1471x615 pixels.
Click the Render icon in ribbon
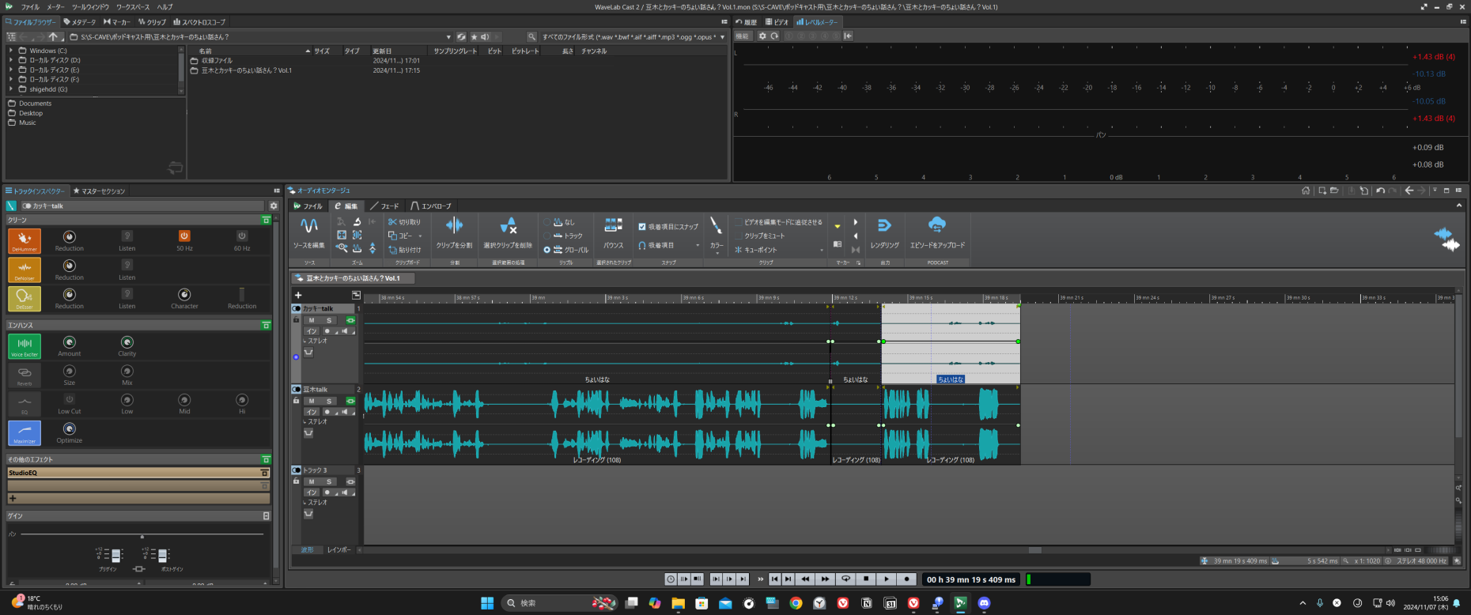tap(884, 226)
